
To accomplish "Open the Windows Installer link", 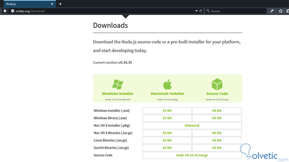I will [118, 94].
